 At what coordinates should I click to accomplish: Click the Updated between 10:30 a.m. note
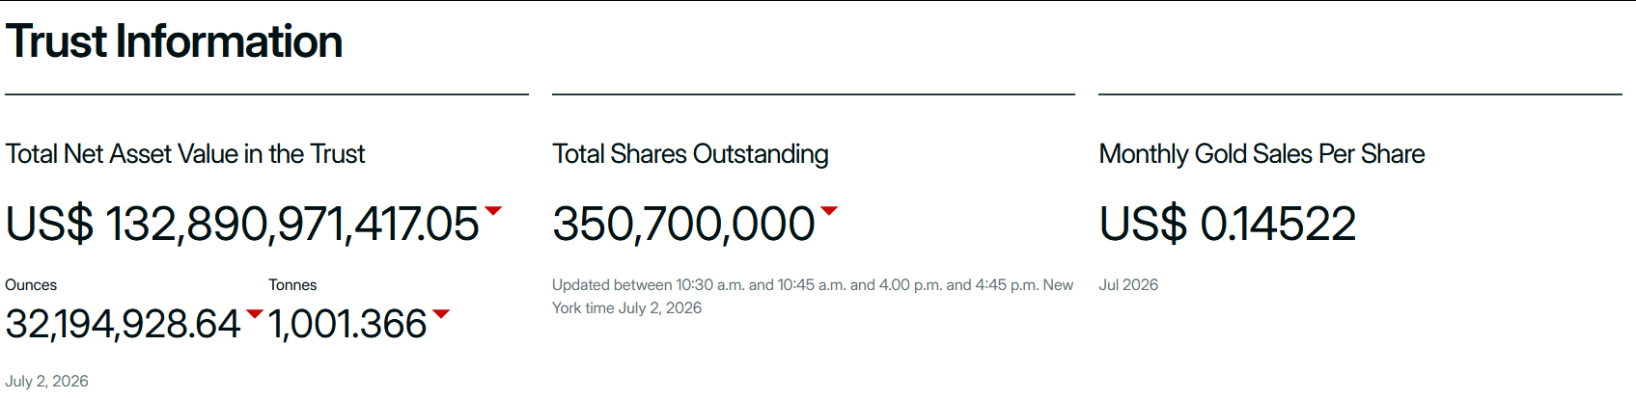click(x=813, y=297)
